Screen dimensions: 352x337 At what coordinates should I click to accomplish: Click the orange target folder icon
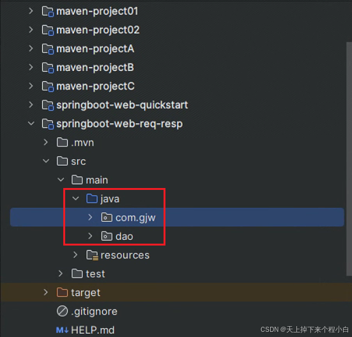click(62, 292)
